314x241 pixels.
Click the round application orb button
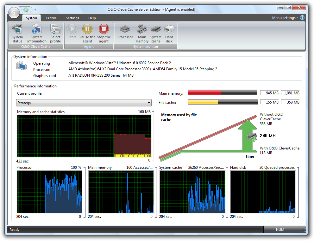coord(14,13)
